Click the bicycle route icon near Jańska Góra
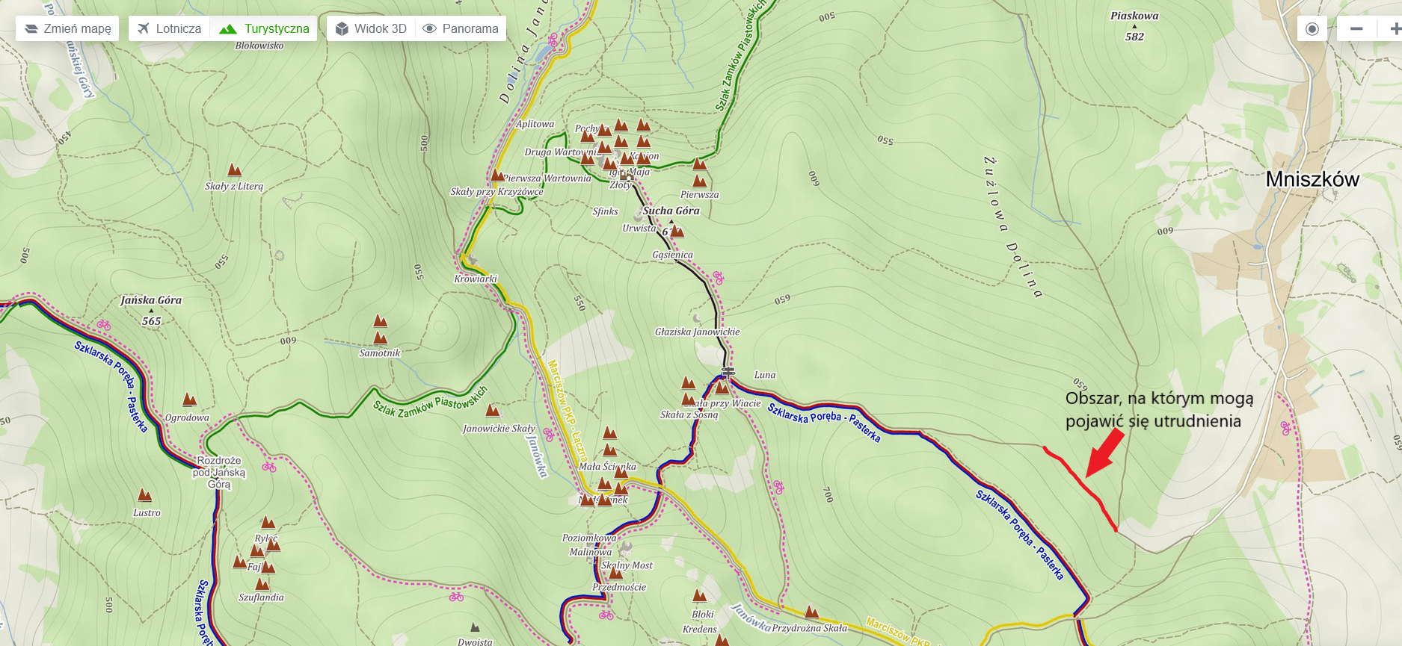The height and width of the screenshot is (646, 1402). [104, 325]
